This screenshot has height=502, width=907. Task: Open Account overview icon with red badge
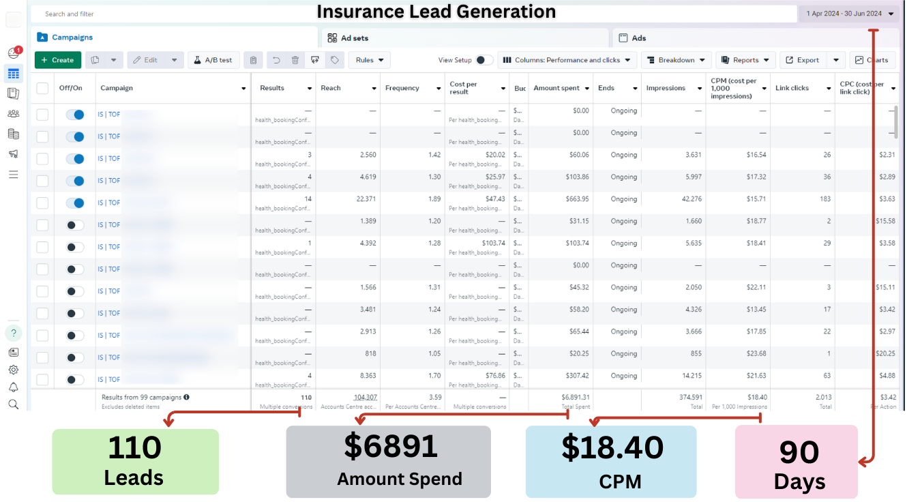[x=14, y=53]
